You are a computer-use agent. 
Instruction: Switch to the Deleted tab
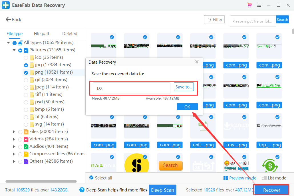tap(70, 34)
